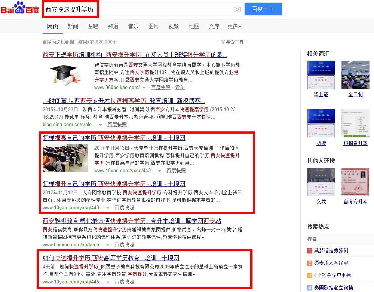Open hot search 辱妻杀人案终审
The width and height of the screenshot is (374, 292).
331,263
